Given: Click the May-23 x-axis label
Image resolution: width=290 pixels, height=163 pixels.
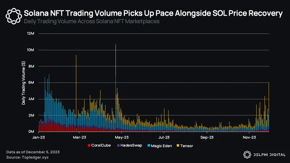Looking at the screenshot, I should pos(122,137).
